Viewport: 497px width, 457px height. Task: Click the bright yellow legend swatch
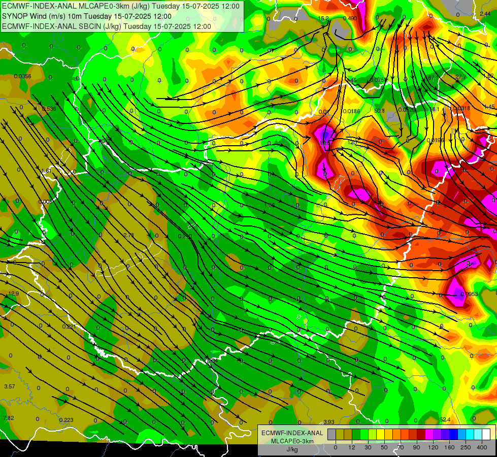[x=381, y=434]
